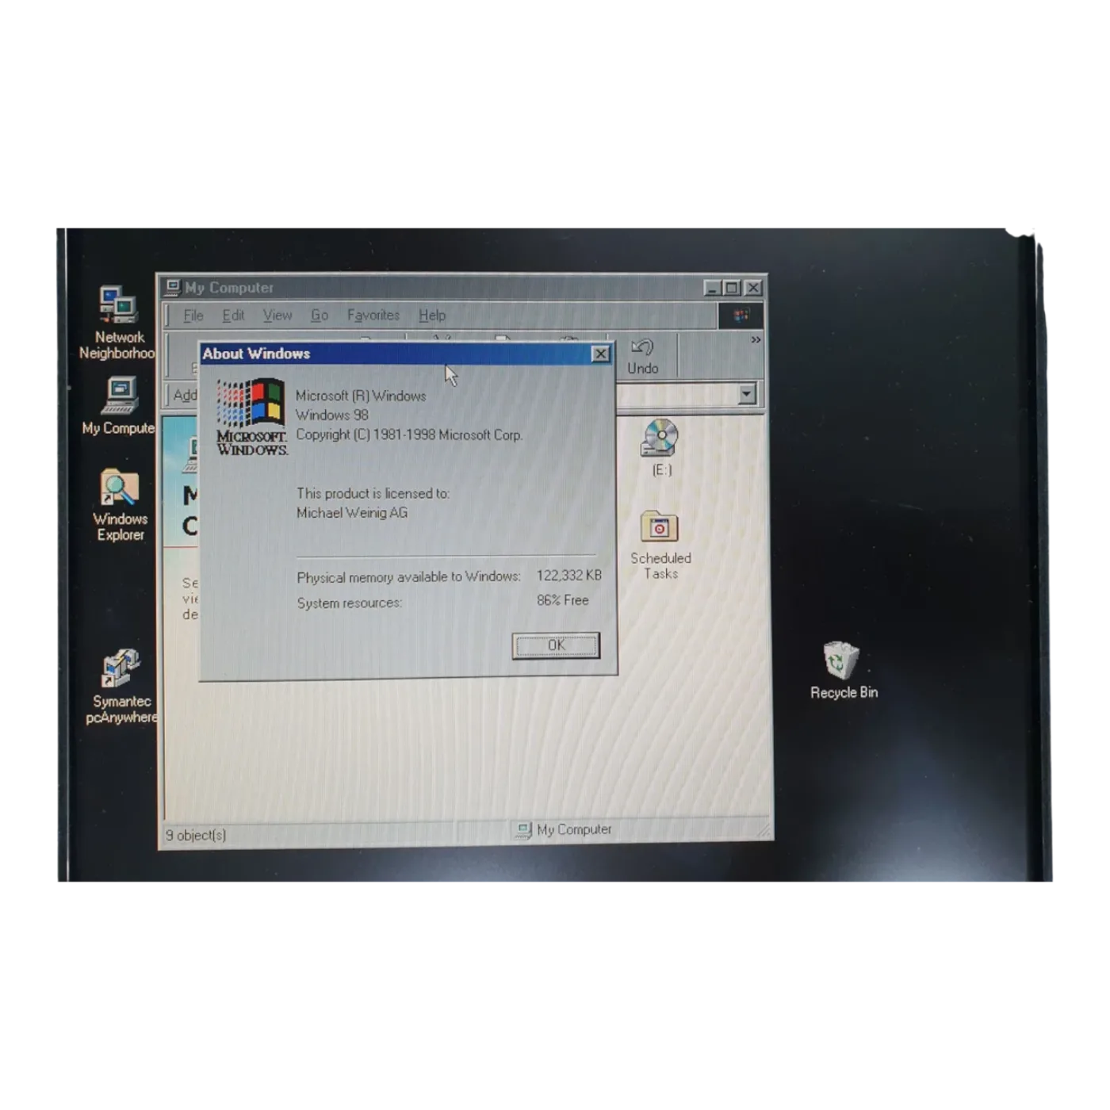
Task: Select the (E:) CD-ROM drive icon
Action: point(660,448)
